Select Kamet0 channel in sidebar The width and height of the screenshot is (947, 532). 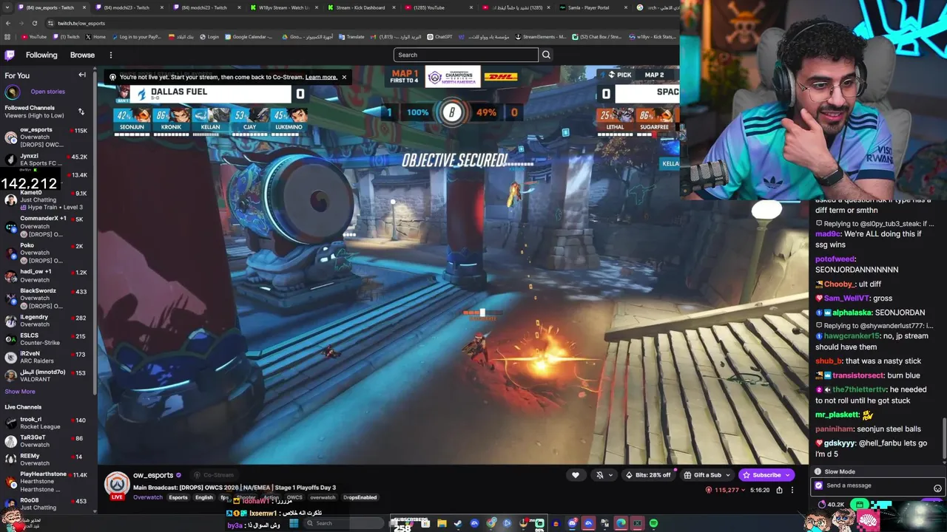click(47, 199)
